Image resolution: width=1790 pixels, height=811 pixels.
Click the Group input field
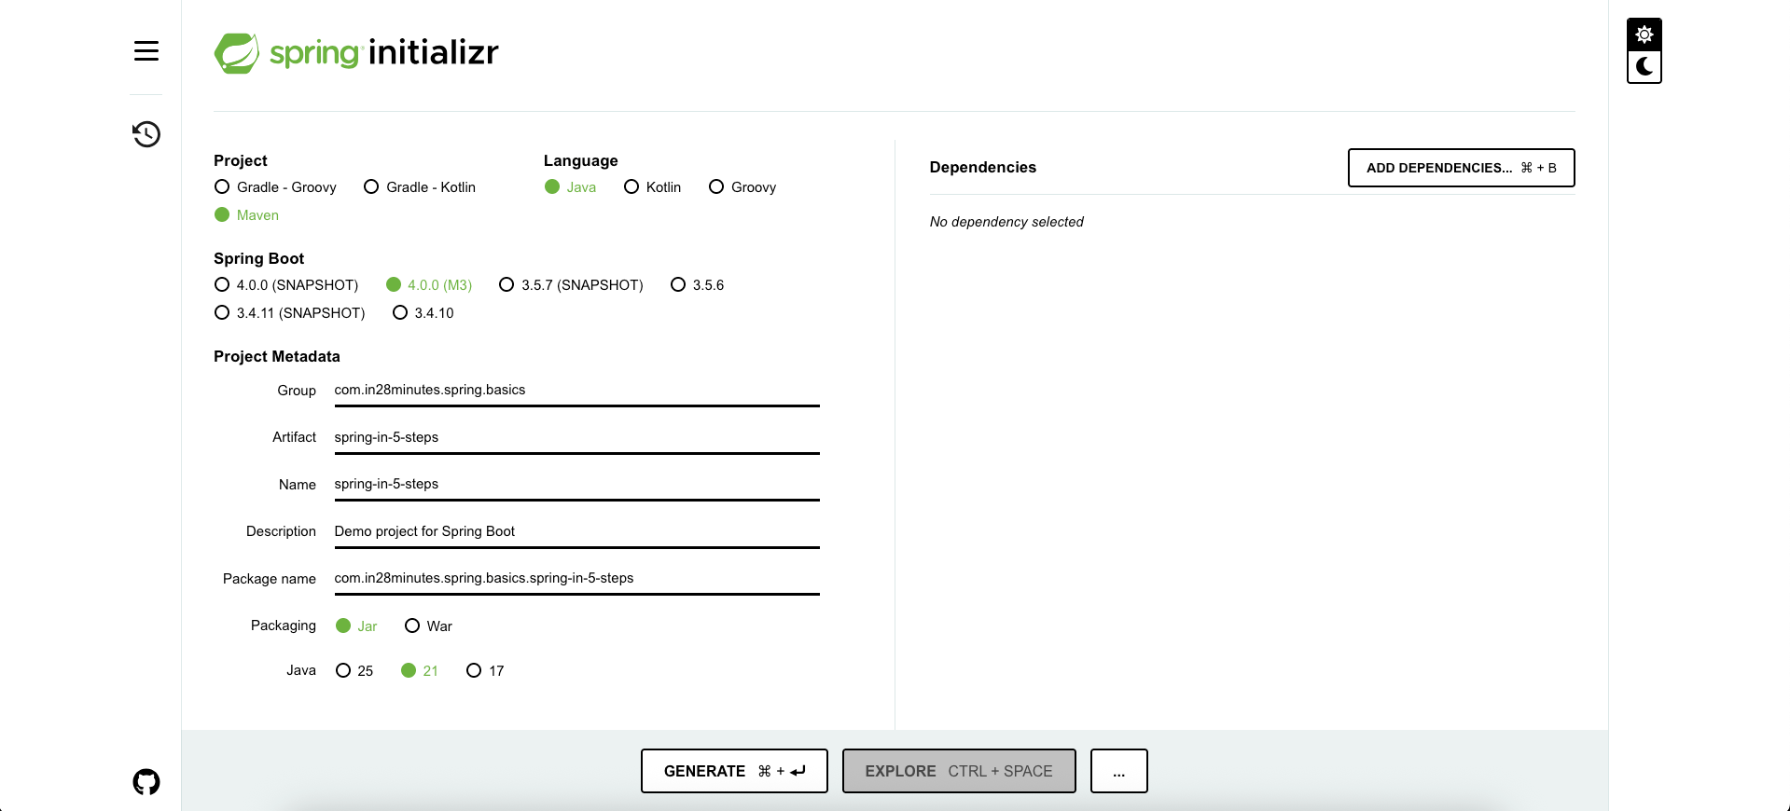tap(576, 391)
